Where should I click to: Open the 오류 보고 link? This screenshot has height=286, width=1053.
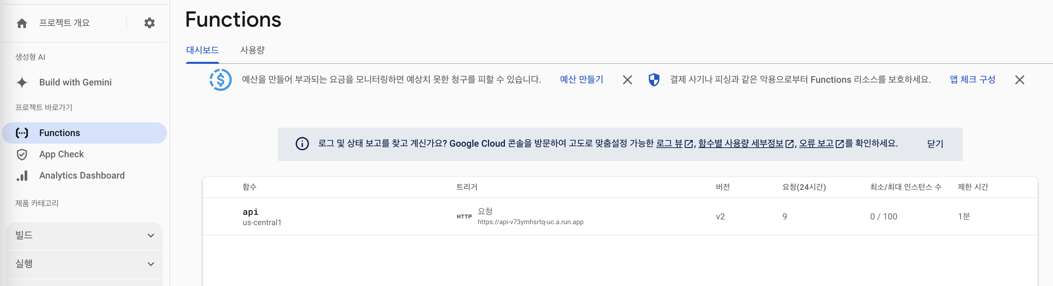[816, 144]
